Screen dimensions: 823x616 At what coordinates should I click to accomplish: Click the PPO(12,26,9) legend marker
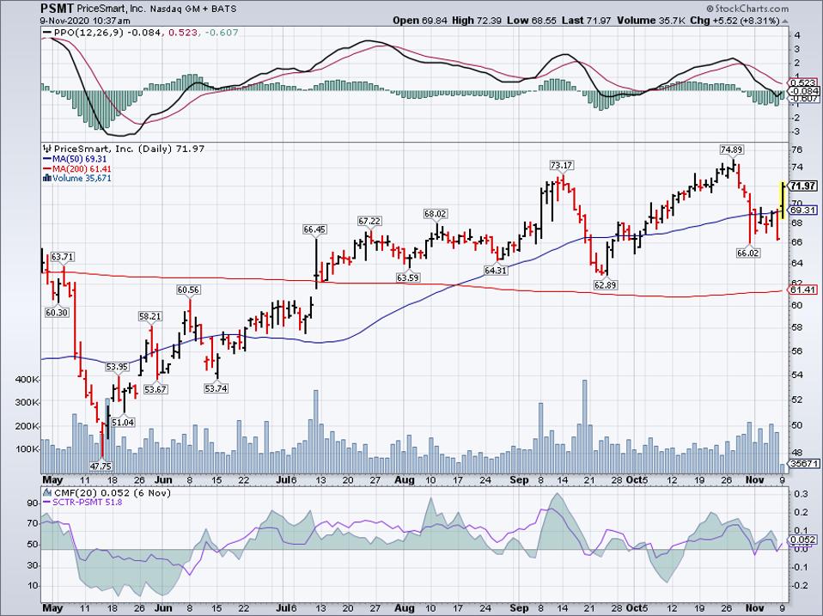click(x=46, y=34)
